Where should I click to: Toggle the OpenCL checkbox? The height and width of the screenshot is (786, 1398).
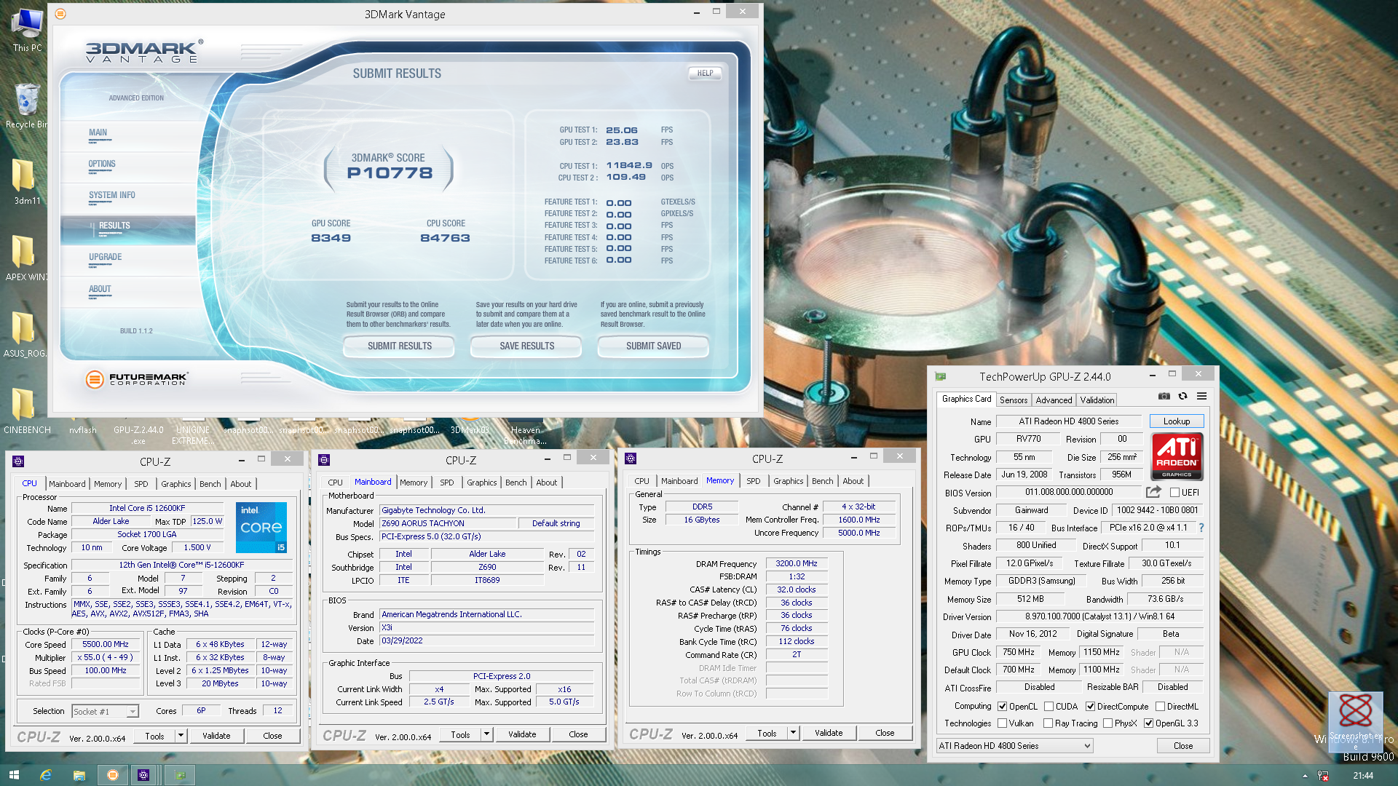click(1002, 707)
